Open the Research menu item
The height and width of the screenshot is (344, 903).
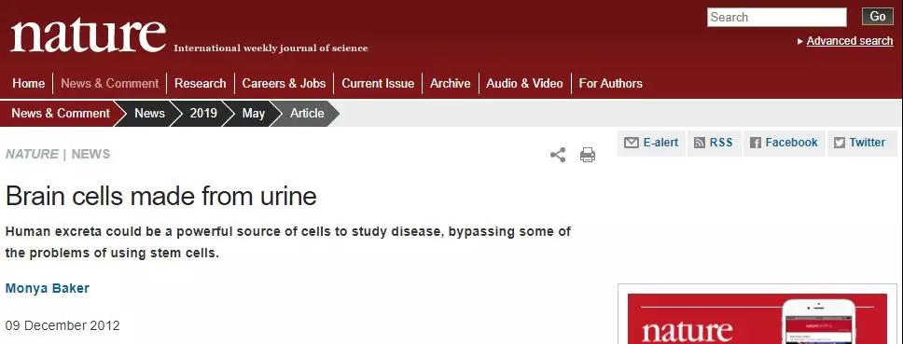tap(200, 83)
